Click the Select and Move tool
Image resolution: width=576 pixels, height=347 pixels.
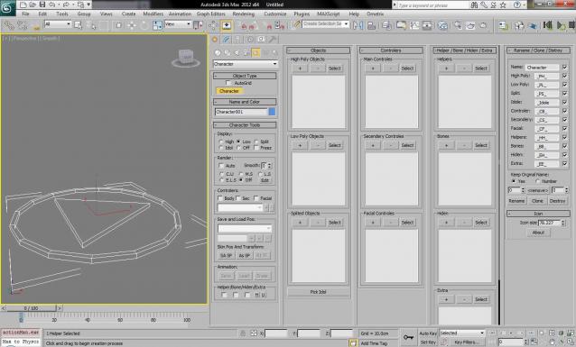point(131,25)
